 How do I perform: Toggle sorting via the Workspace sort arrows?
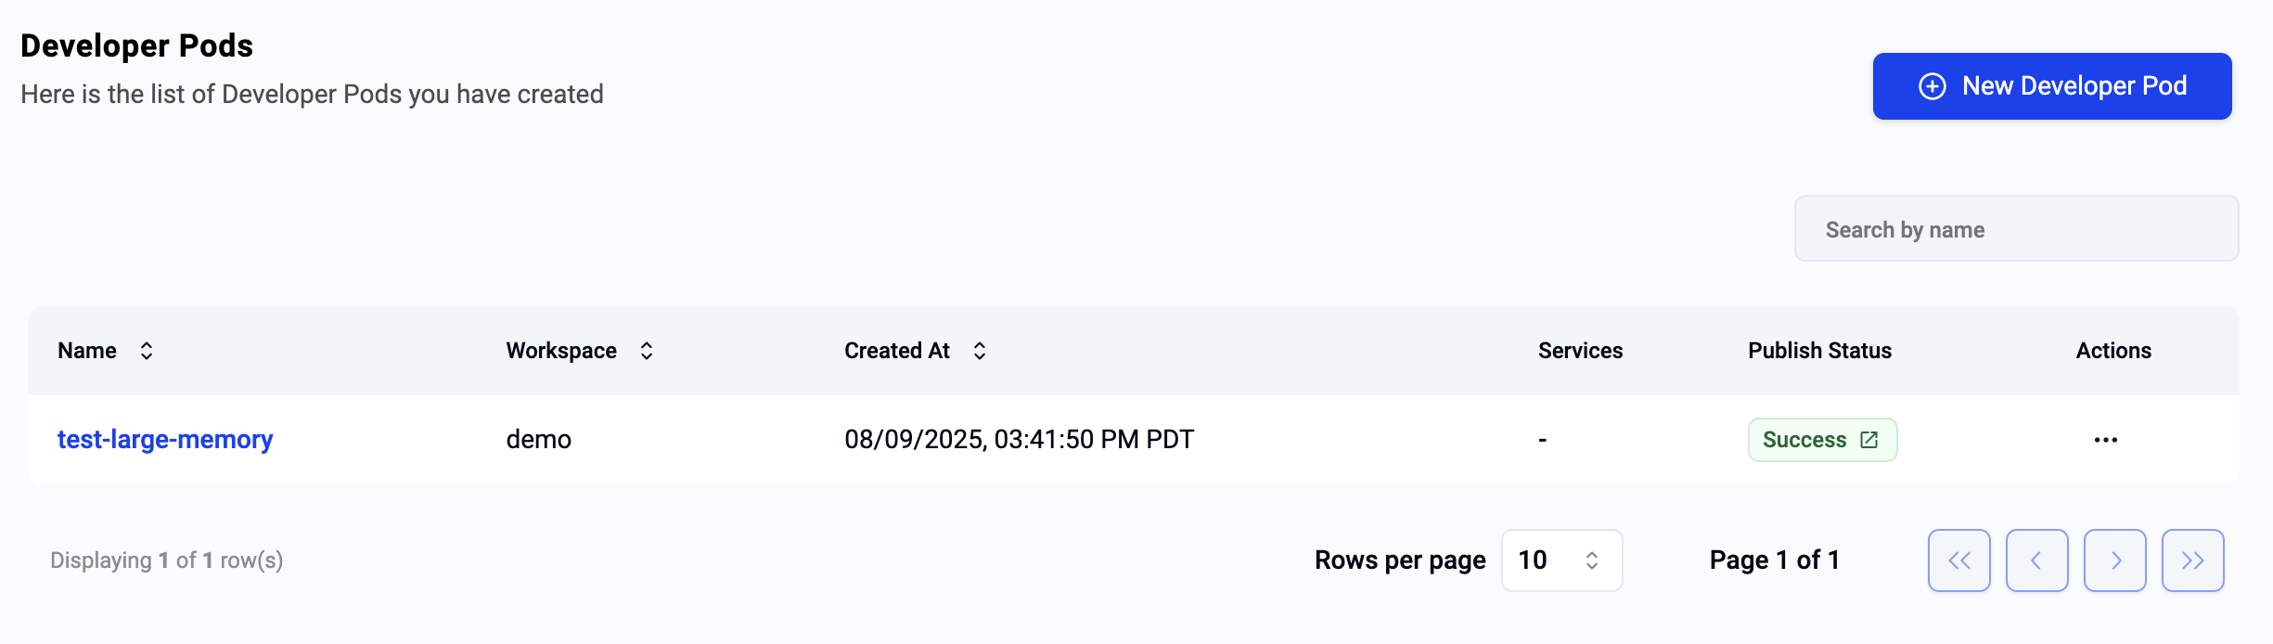(x=647, y=351)
